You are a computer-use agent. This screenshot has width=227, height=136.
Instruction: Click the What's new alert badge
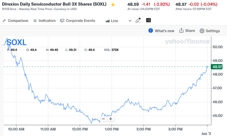[150, 31]
